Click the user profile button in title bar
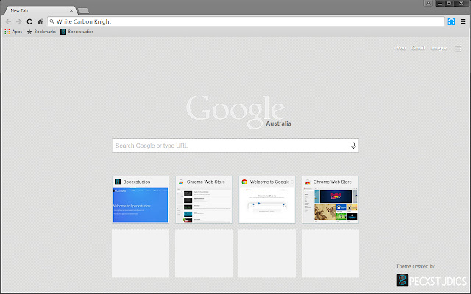Image resolution: width=471 pixels, height=294 pixels. click(x=428, y=3)
